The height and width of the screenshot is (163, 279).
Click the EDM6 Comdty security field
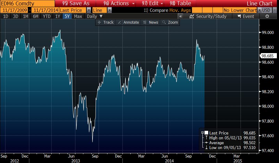[27, 3]
